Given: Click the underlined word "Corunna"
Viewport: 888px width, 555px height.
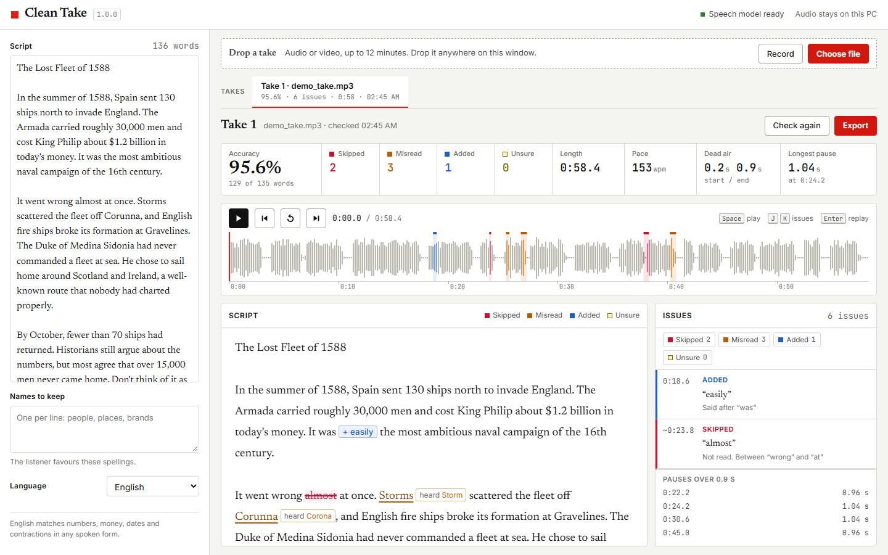Looking at the screenshot, I should pos(257,516).
